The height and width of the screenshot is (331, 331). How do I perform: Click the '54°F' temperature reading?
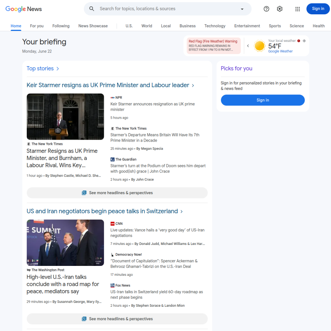pos(275,46)
